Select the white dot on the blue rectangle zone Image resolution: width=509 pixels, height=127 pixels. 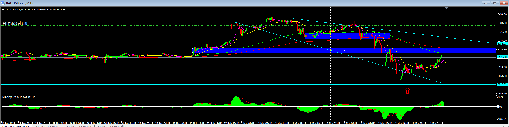[344, 50]
